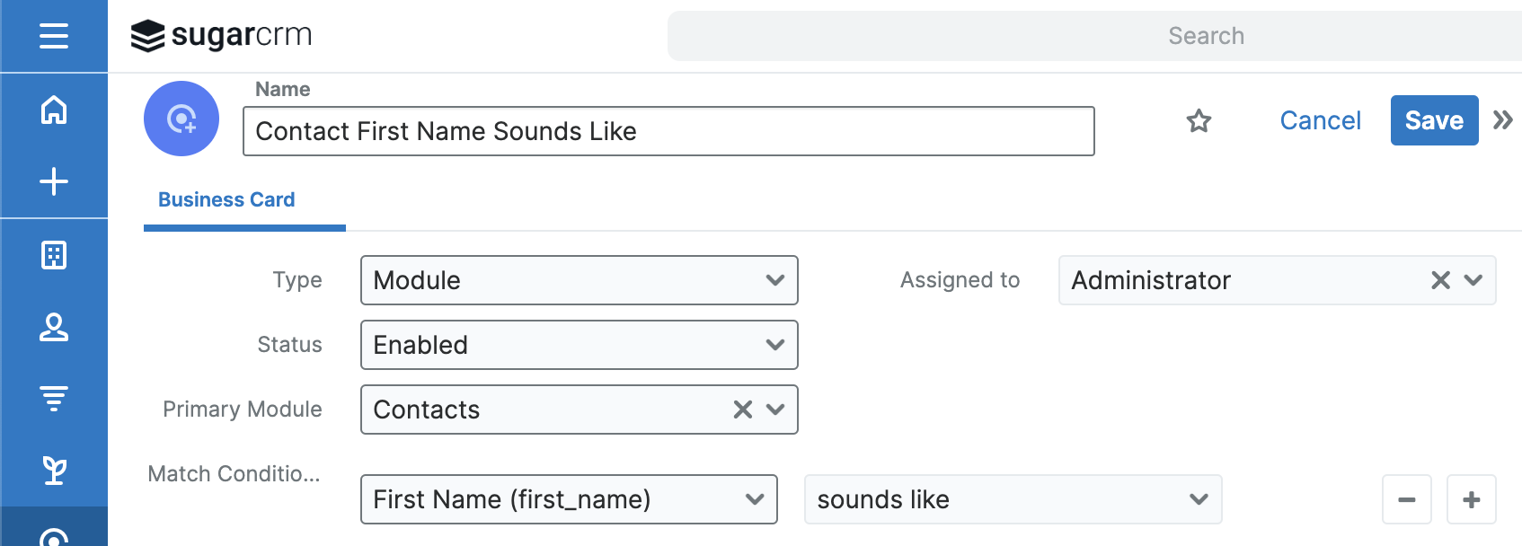Open the Status dropdown
This screenshot has height=546, width=1522.
tap(579, 345)
